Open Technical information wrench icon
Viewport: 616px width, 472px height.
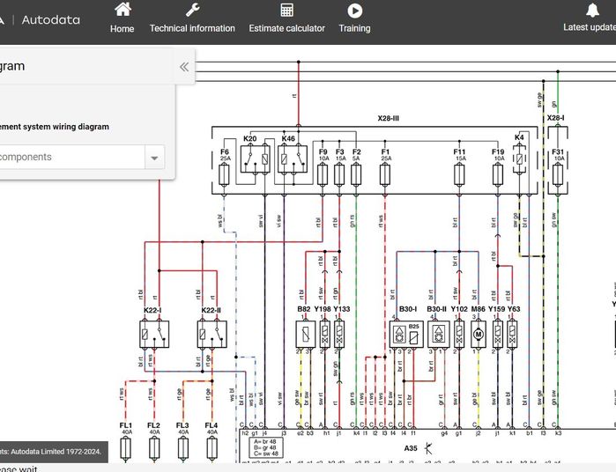192,10
